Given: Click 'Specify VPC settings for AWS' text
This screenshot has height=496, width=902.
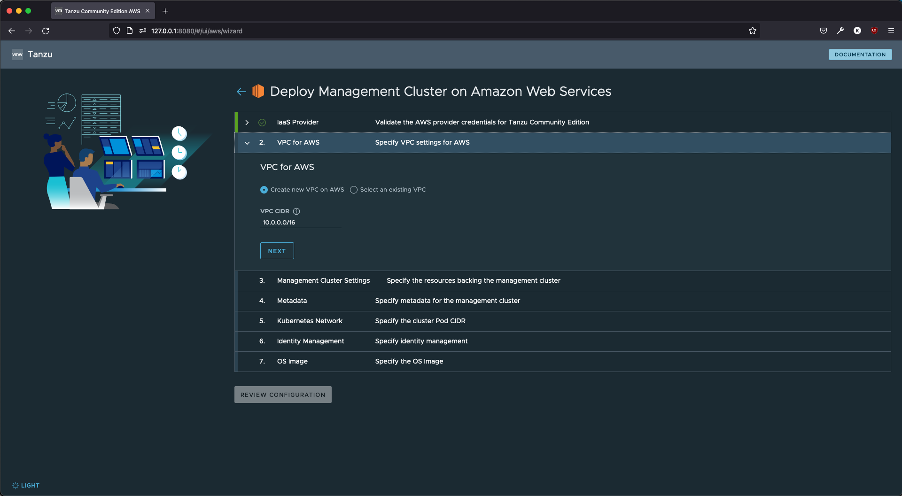Looking at the screenshot, I should point(422,143).
